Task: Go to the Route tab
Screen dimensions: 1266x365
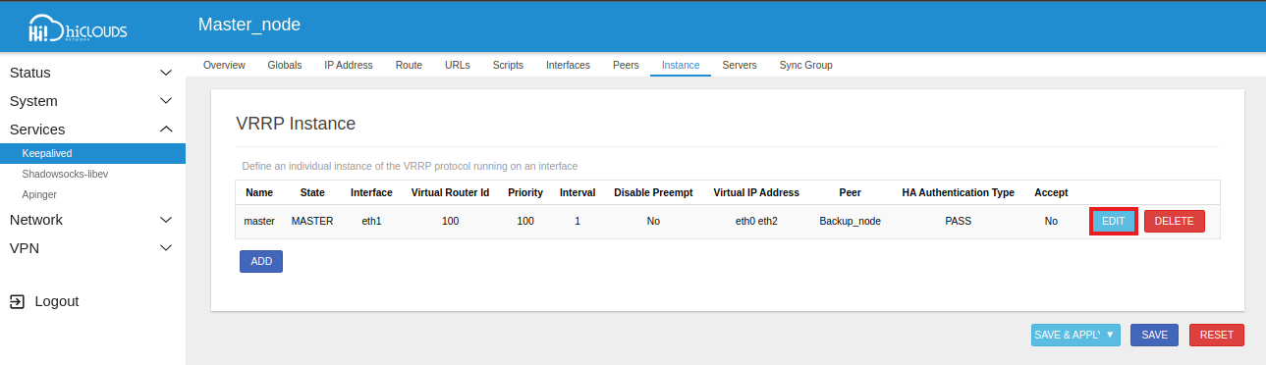Action: [409, 65]
